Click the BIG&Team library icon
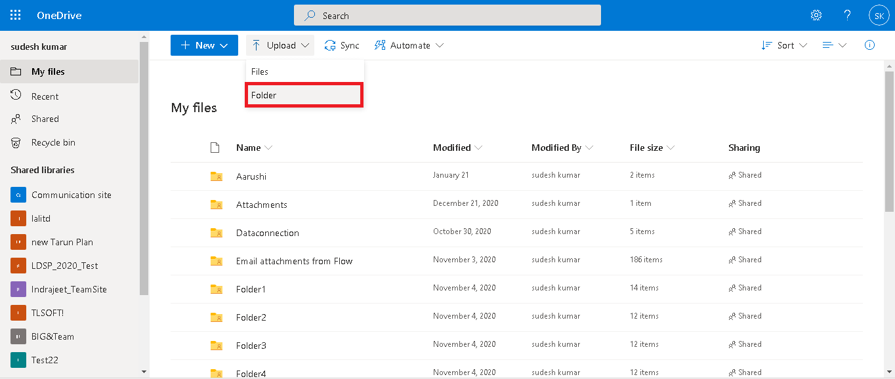Screen dimensions: 895x379 tap(18, 336)
